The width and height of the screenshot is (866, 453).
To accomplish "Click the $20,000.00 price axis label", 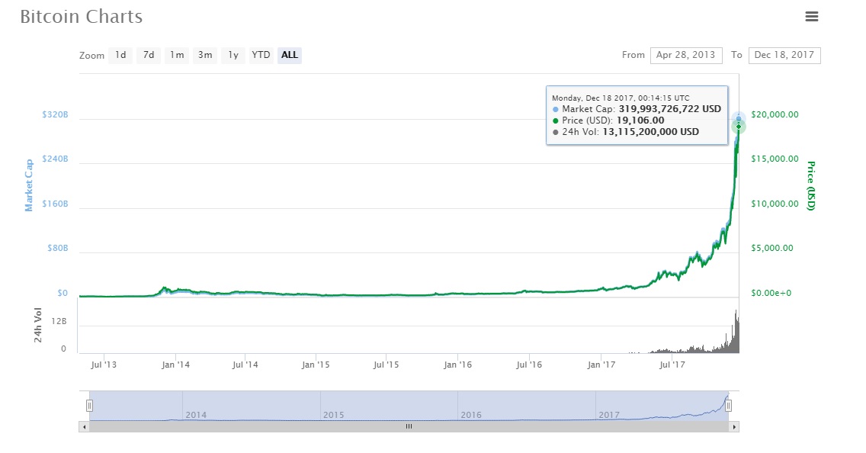I will click(x=775, y=115).
